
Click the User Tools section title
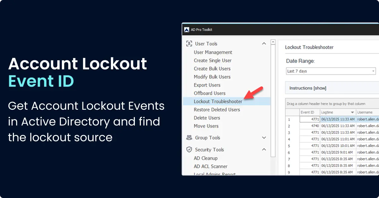[206, 44]
